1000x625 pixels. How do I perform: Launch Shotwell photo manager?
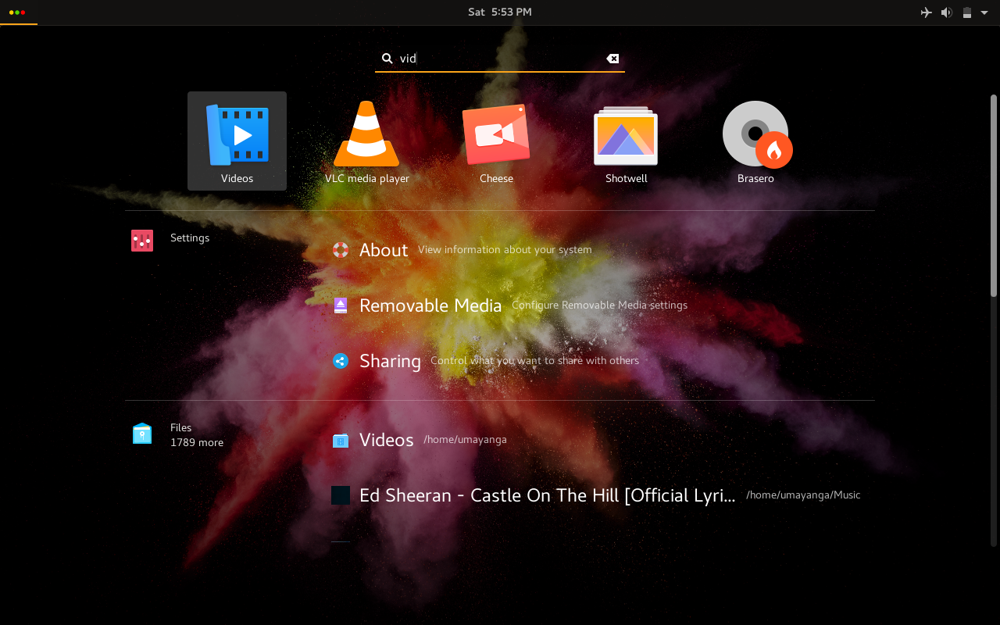[626, 141]
